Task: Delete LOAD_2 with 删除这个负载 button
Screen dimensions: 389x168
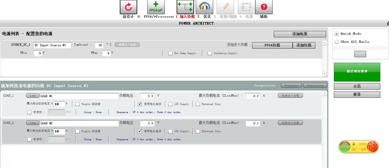Action: [x=290, y=123]
